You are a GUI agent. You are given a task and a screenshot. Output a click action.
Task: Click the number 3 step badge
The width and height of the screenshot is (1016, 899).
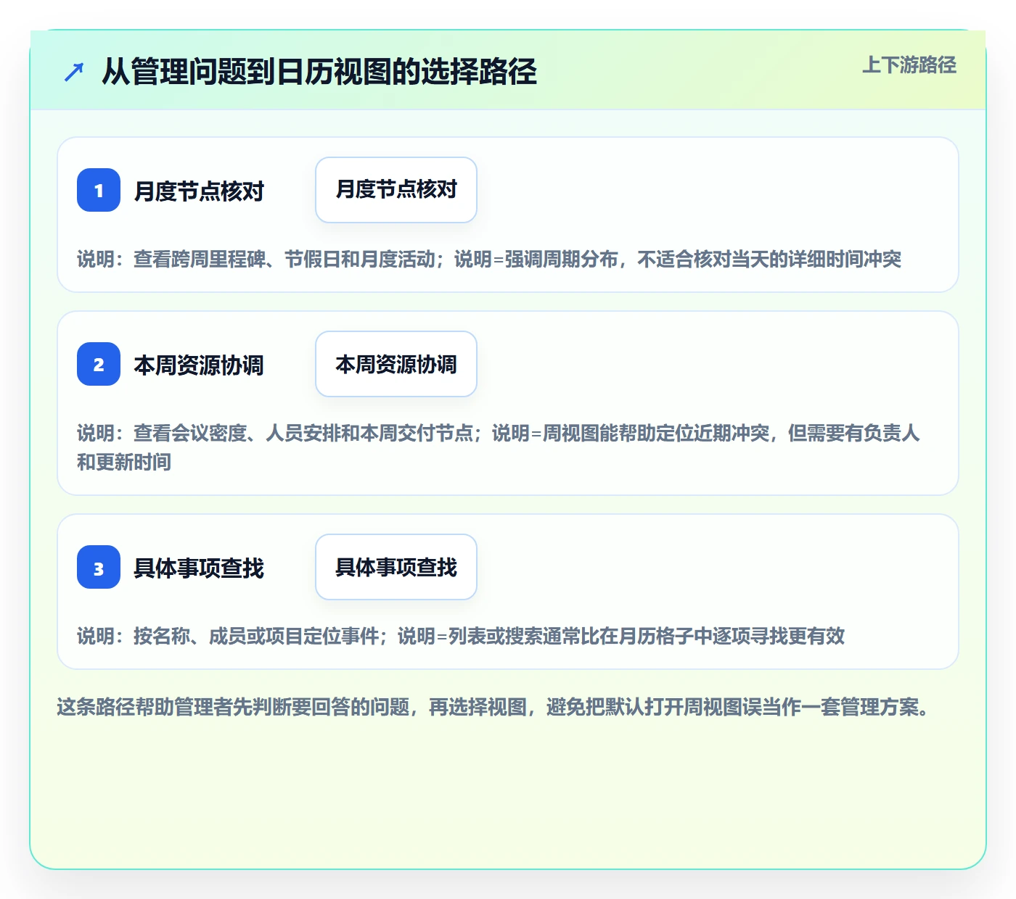coord(99,567)
